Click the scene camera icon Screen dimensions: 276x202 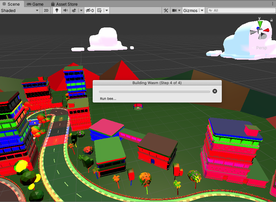(174, 10)
